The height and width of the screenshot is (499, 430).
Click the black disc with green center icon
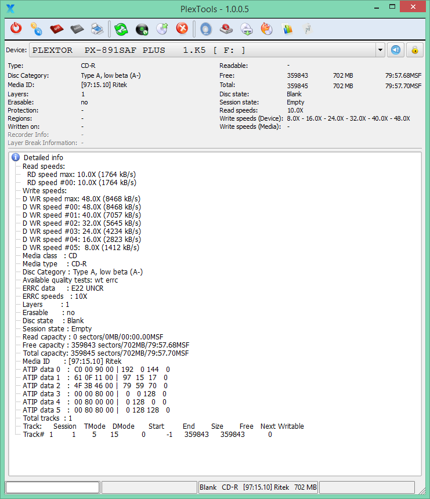pyautogui.click(x=142, y=29)
